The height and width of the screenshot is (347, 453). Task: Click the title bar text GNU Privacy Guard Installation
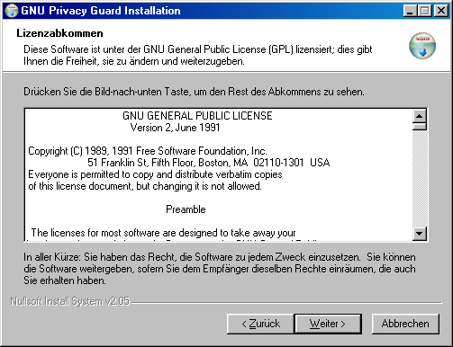[x=101, y=11]
